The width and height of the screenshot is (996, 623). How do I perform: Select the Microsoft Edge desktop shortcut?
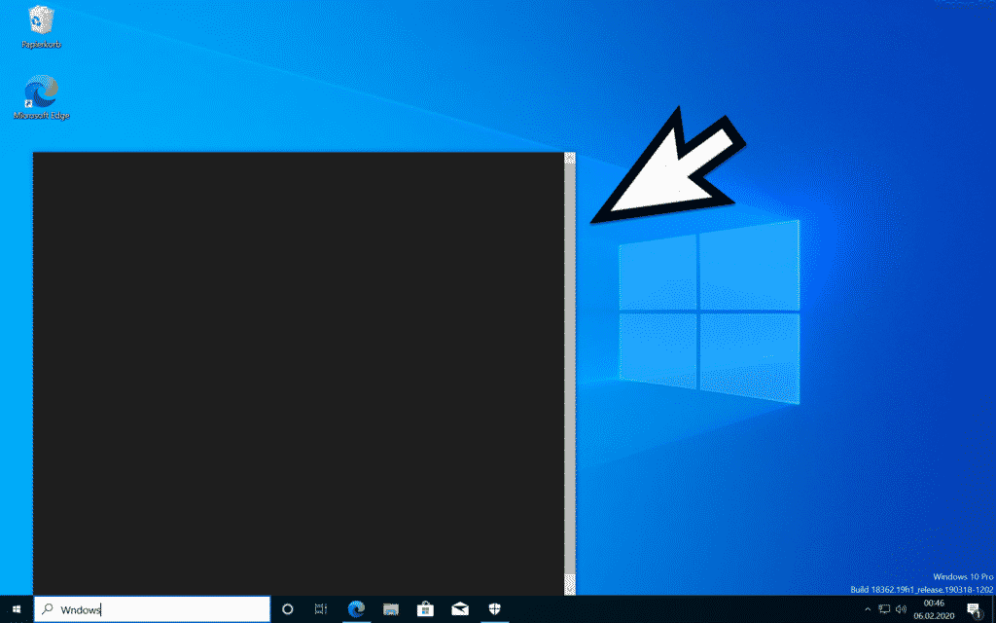tap(41, 97)
